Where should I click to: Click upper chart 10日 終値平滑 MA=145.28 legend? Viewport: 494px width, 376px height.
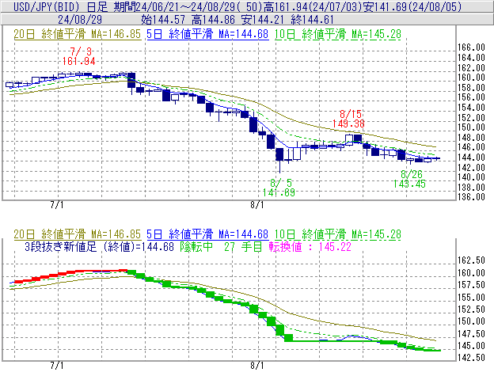338,34
